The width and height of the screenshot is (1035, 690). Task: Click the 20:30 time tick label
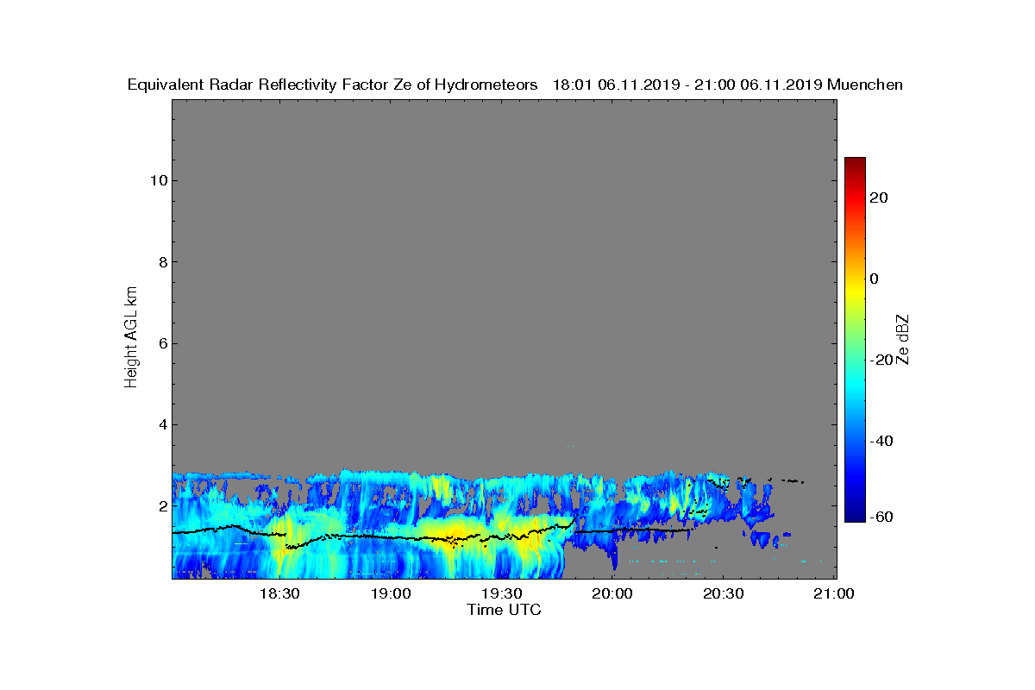tap(723, 594)
